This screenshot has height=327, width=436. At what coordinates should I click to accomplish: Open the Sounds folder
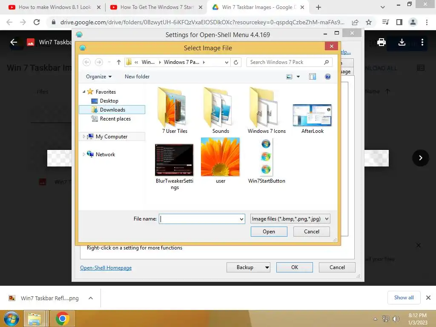point(221,111)
